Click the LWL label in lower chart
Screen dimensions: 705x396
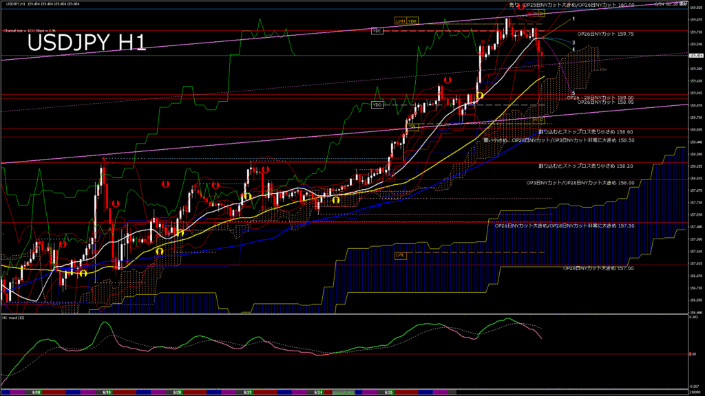[x=400, y=254]
